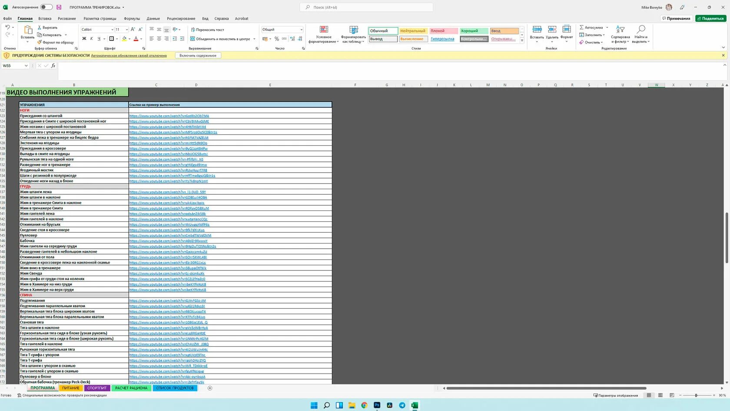The width and height of the screenshot is (730, 411).
Task: Click the Format as Table icon
Action: click(354, 30)
